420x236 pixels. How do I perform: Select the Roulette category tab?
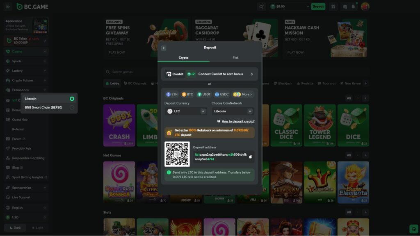click(305, 84)
